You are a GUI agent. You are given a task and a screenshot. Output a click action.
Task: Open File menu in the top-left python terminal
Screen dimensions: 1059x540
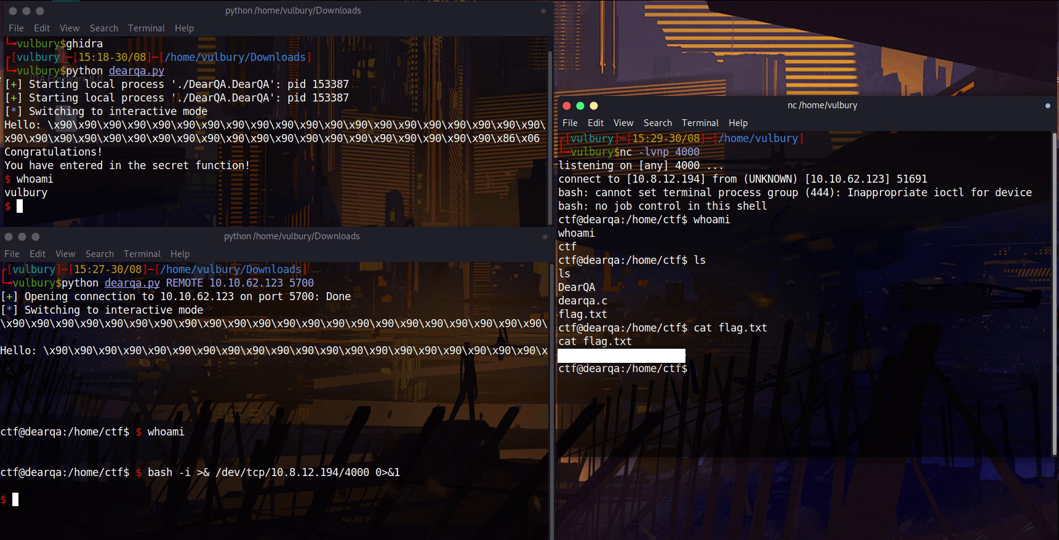click(x=16, y=28)
